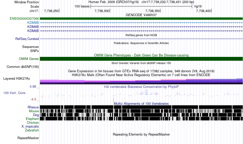Click Repeating Elements by RepeatMasker title
Image resolution: width=243 pixels, height=144 pixels.
coord(141,134)
